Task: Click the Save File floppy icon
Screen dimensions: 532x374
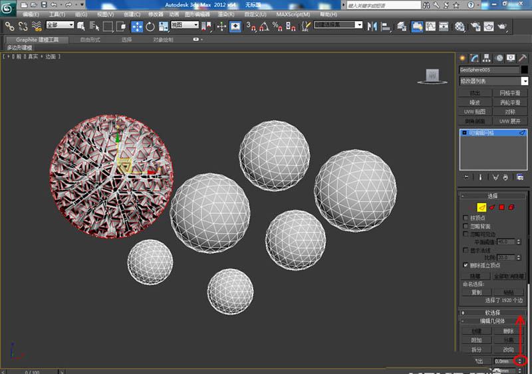Action: [44, 5]
